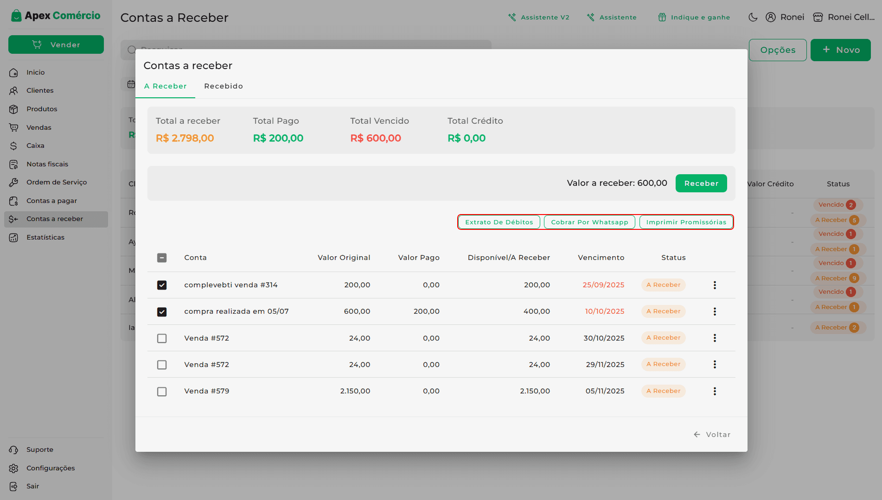882x500 pixels.
Task: Toggle the select-all checkbox in table header
Action: click(162, 258)
